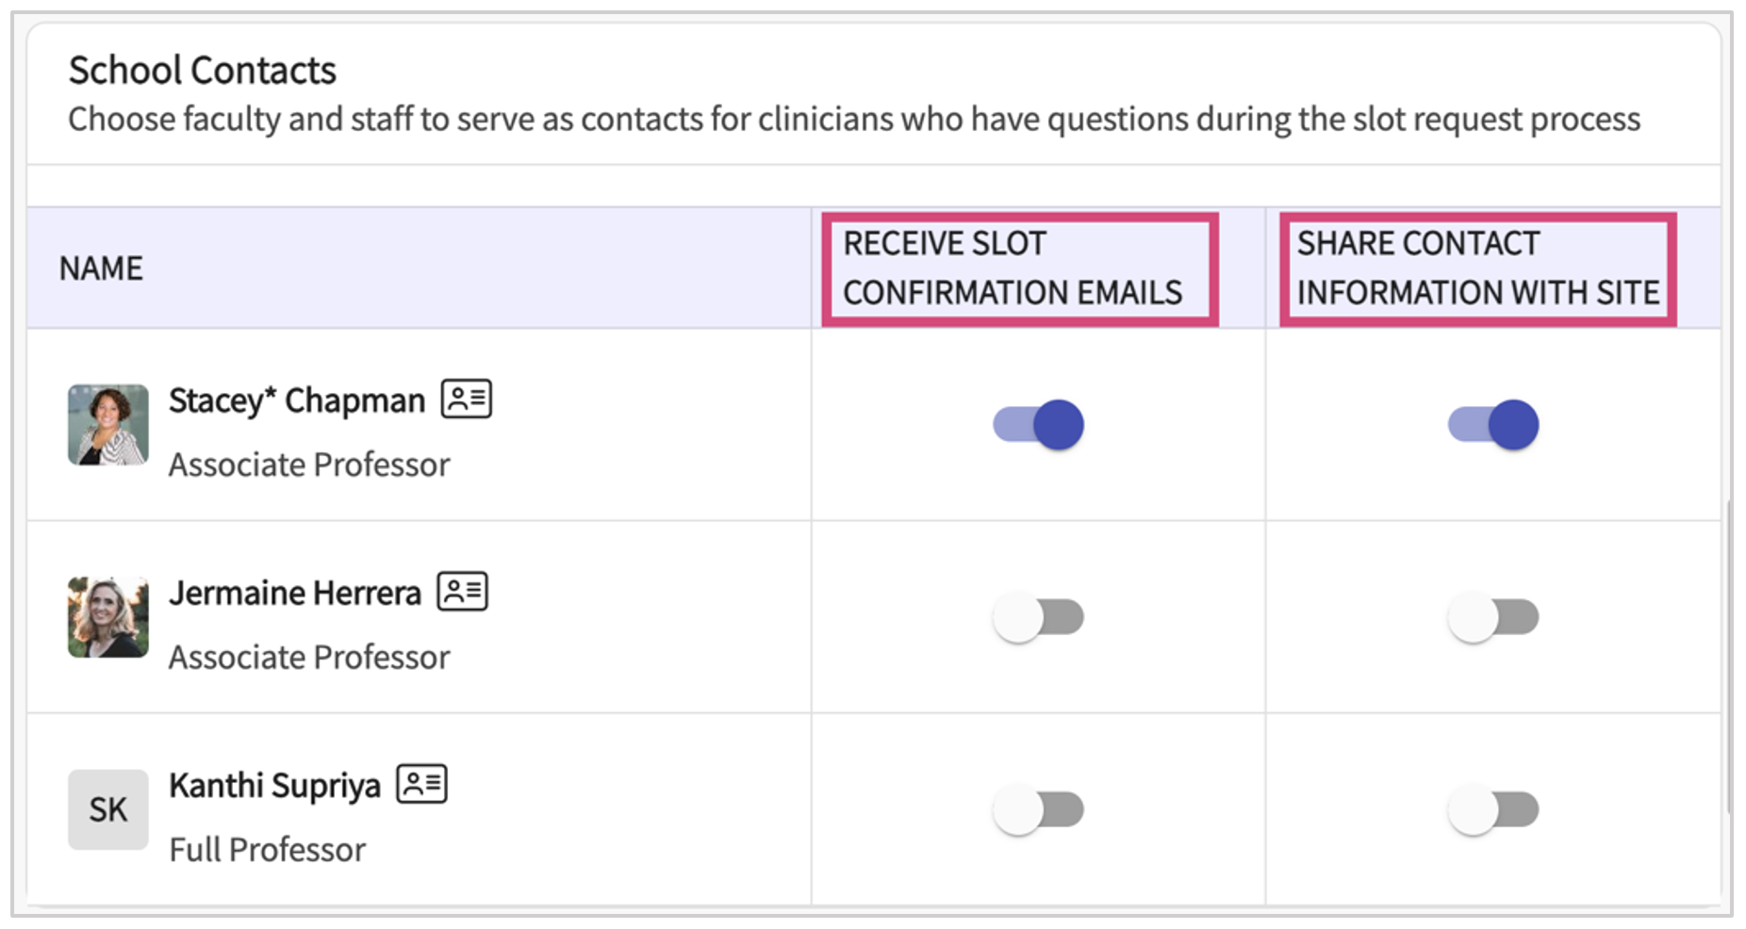The height and width of the screenshot is (929, 1746).
Task: Click the Stacey* Chapman name
Action: 296,400
